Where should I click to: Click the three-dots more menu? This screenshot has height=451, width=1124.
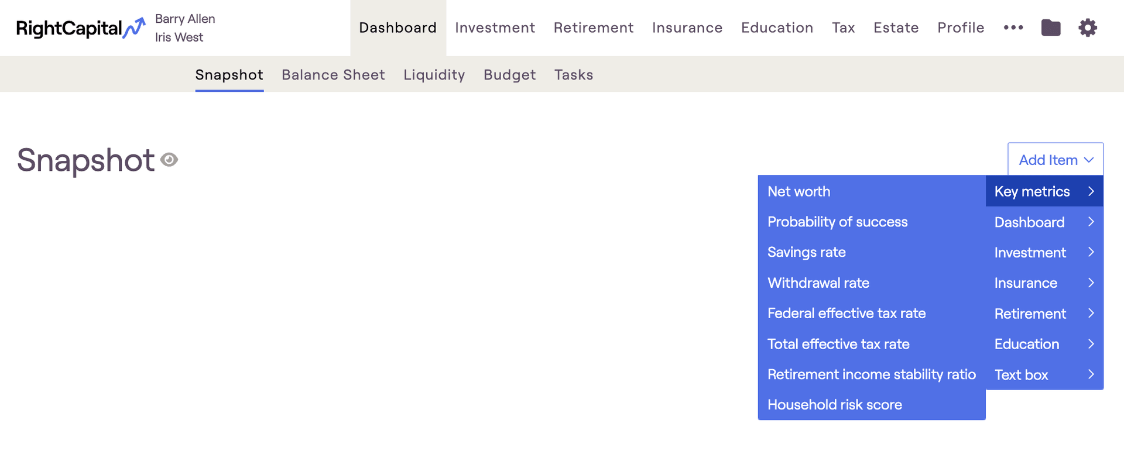tap(1013, 27)
